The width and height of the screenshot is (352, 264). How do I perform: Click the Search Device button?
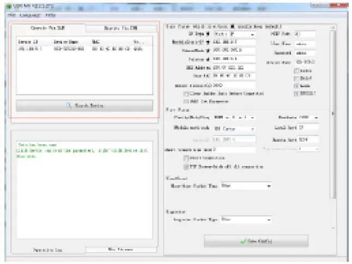coord(84,106)
